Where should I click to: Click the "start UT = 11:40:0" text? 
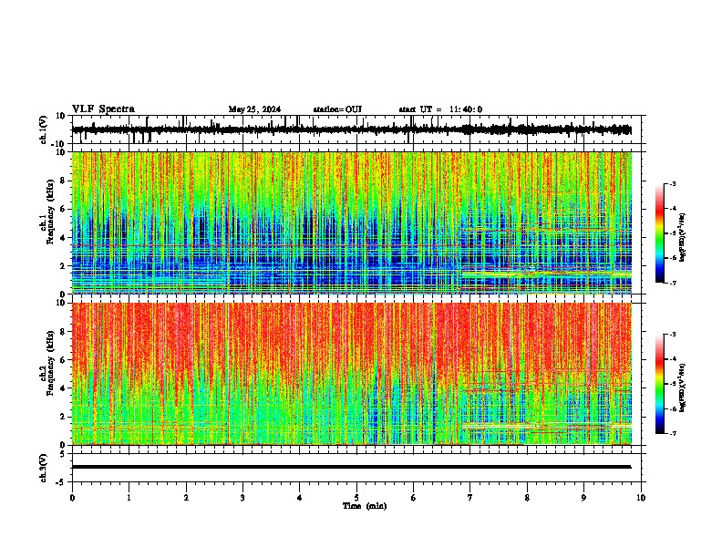(440, 109)
